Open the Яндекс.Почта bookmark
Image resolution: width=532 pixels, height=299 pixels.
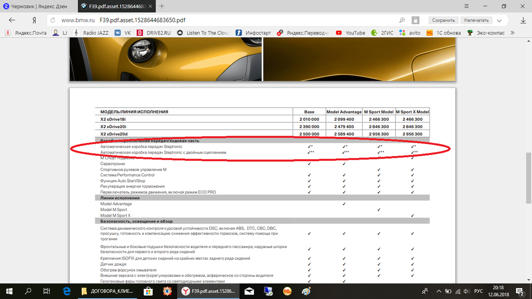26,33
